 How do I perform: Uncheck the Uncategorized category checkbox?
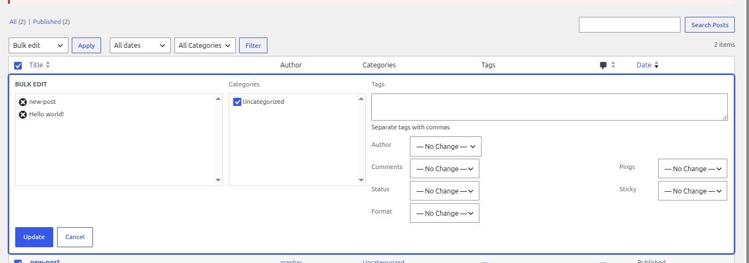(238, 102)
